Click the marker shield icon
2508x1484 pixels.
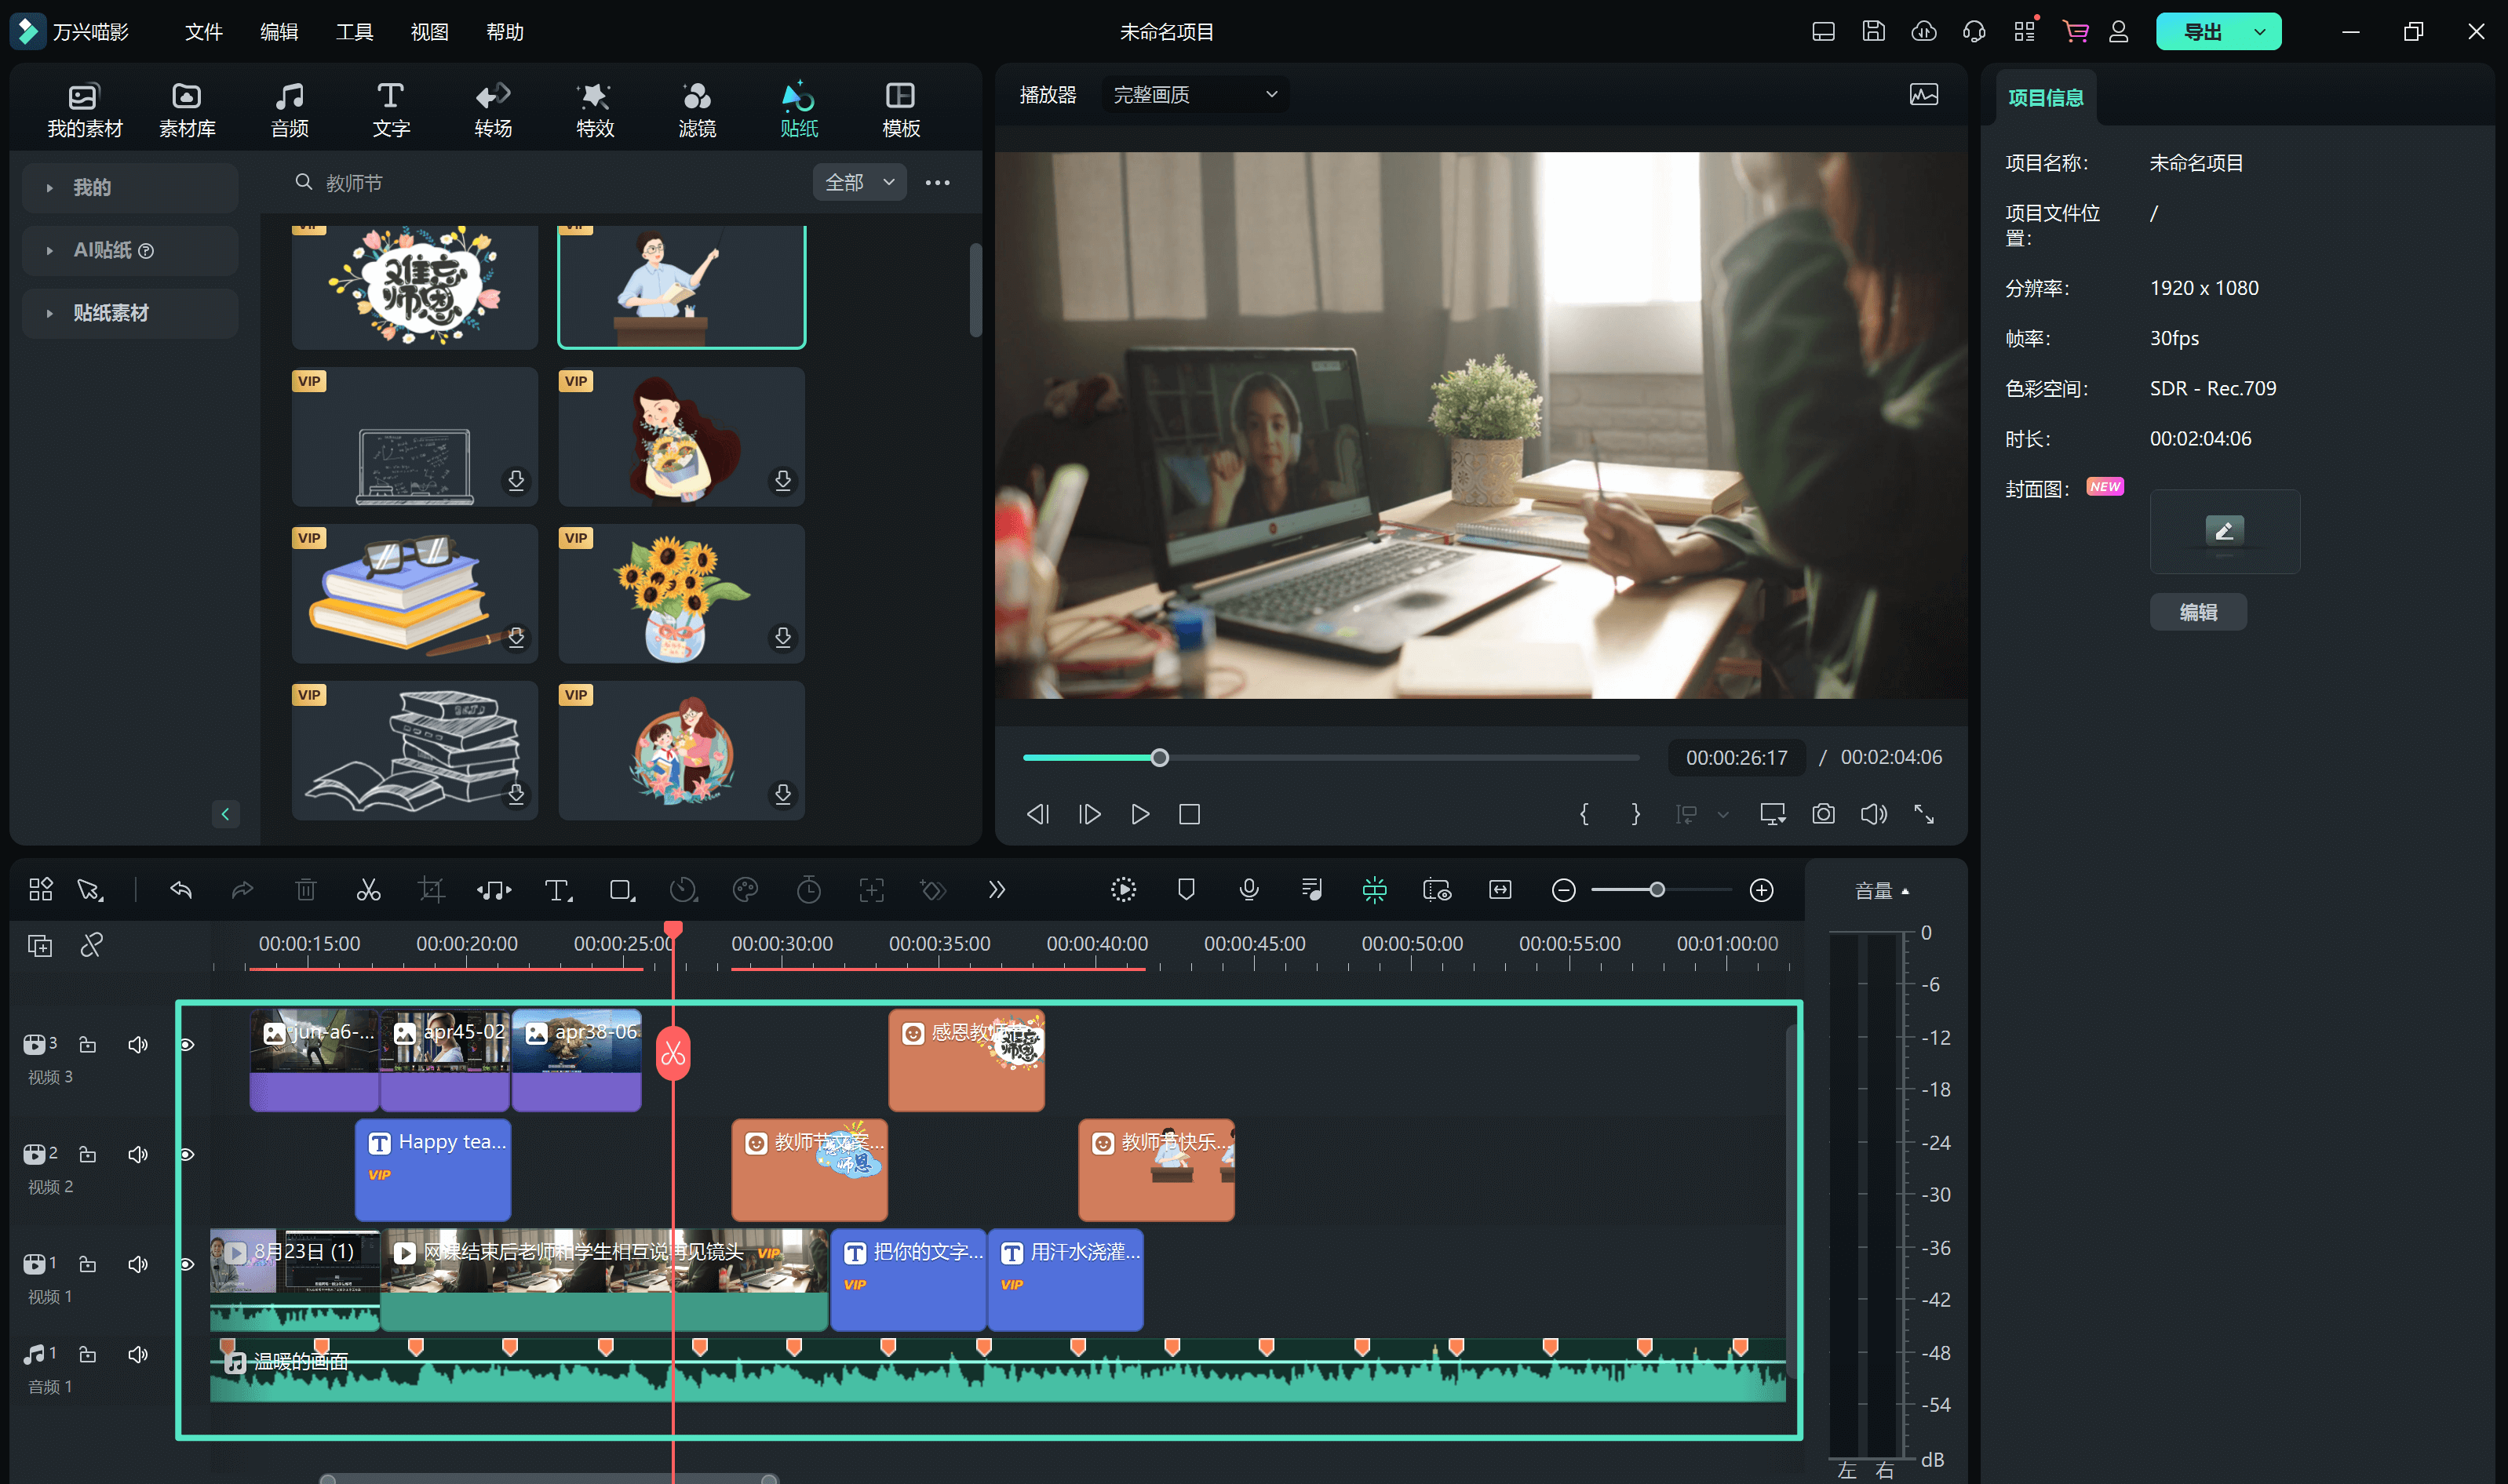tap(1186, 890)
